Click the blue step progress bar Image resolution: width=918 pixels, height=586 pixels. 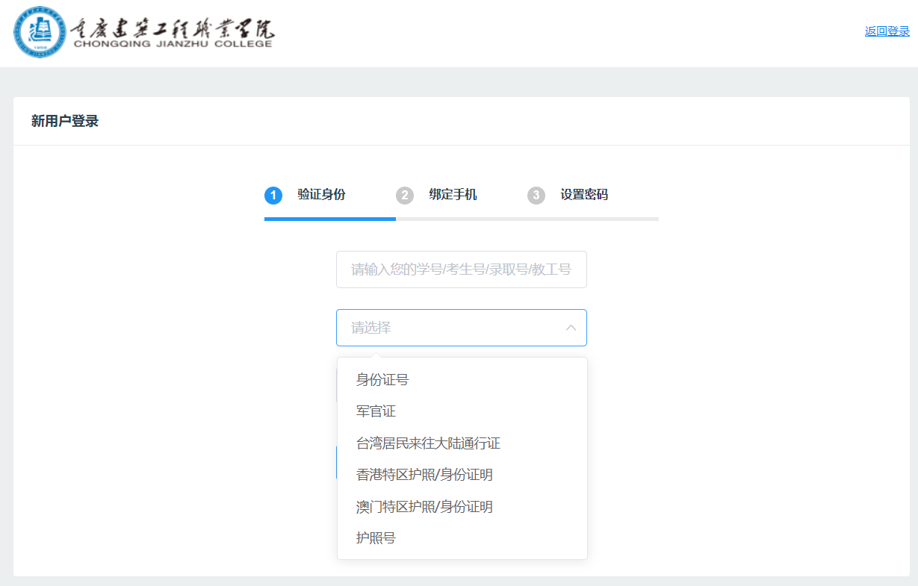(329, 219)
